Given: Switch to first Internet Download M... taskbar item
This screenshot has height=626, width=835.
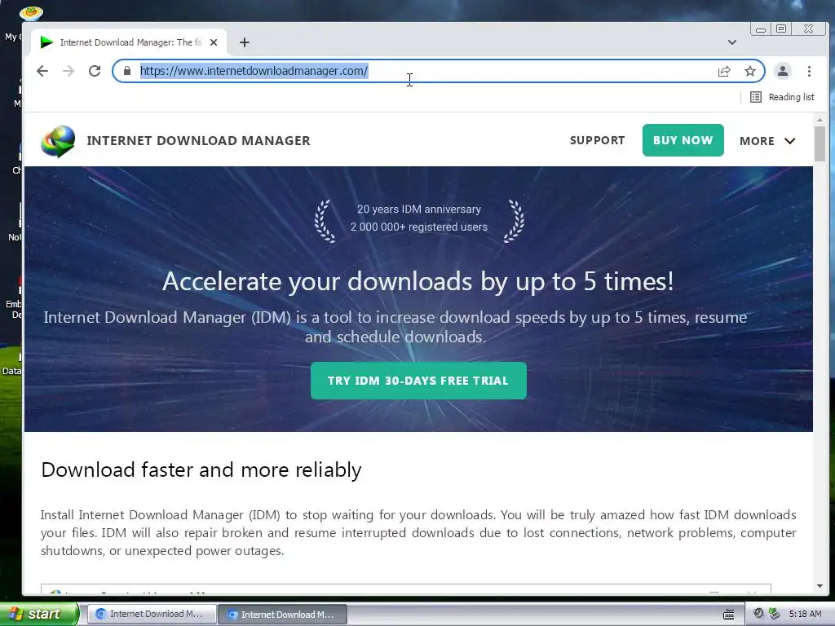Looking at the screenshot, I should [x=151, y=615].
